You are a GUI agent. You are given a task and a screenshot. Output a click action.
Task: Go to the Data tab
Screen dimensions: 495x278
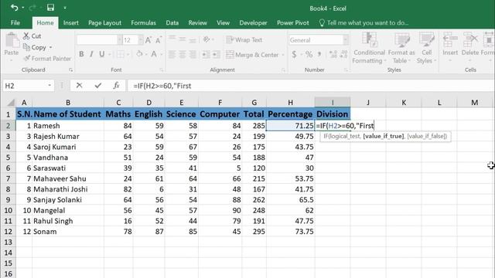point(172,22)
